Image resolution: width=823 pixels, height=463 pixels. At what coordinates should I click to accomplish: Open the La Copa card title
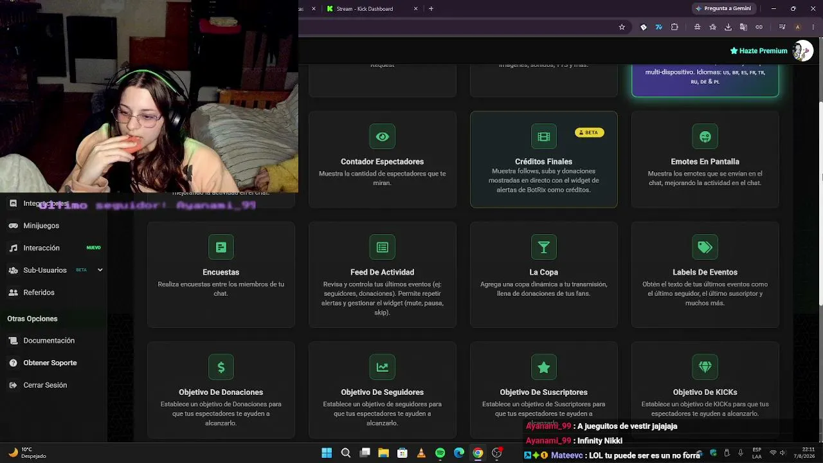tap(544, 272)
